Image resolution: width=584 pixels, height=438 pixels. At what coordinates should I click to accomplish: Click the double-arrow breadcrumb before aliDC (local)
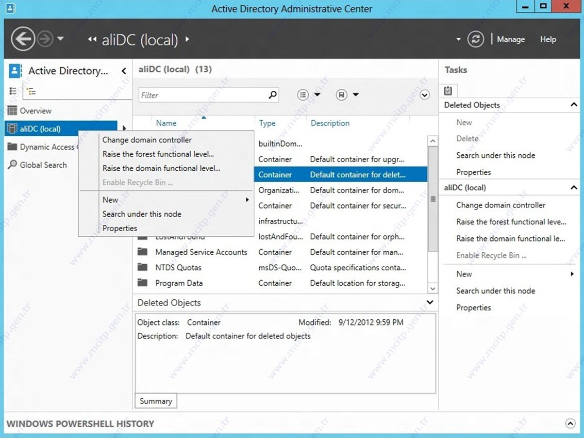point(92,39)
